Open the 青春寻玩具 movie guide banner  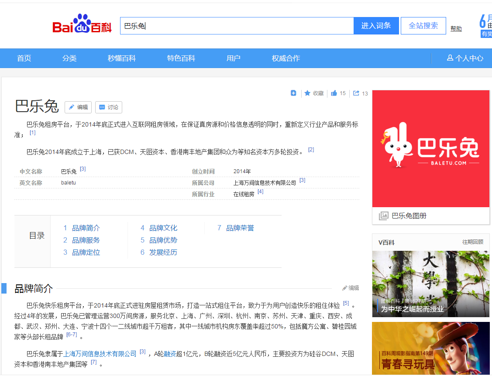coord(431,349)
